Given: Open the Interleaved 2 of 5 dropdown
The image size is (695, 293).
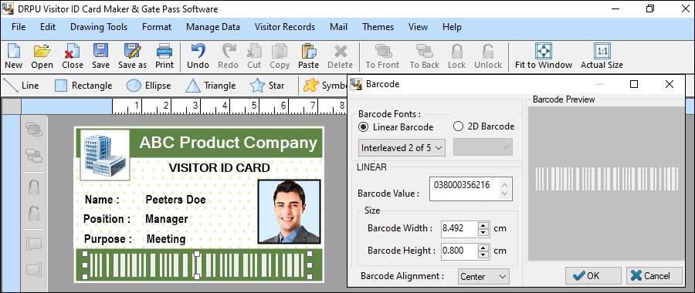Looking at the screenshot, I should [x=402, y=148].
